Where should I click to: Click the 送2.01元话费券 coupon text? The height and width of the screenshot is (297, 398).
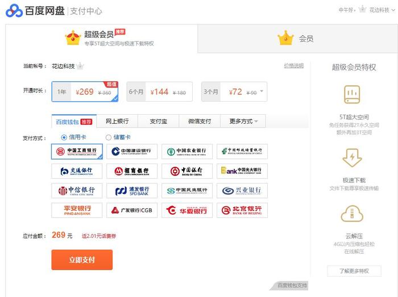99,236
